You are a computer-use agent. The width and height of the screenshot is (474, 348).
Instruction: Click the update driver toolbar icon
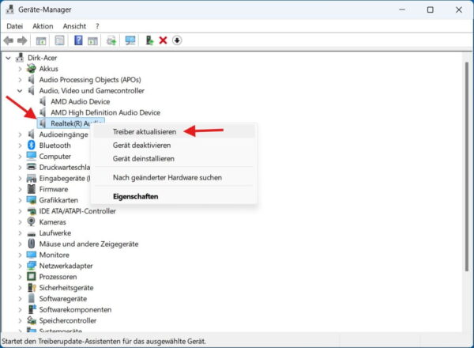[x=149, y=40]
